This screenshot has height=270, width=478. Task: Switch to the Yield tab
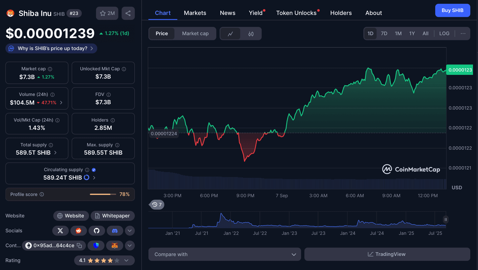[x=256, y=13]
